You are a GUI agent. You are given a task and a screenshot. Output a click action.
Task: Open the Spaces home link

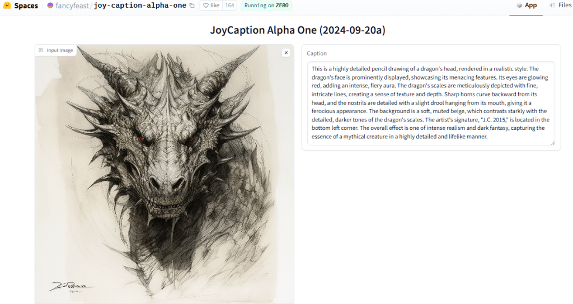(26, 6)
